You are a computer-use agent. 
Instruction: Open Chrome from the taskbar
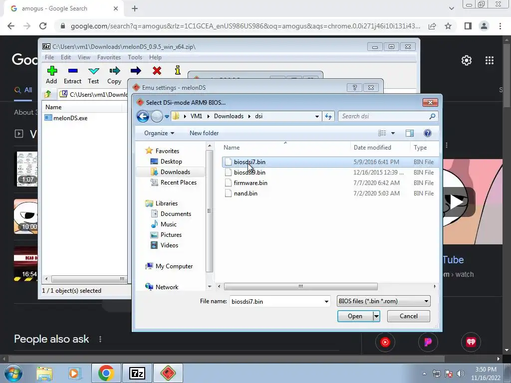coord(106,373)
